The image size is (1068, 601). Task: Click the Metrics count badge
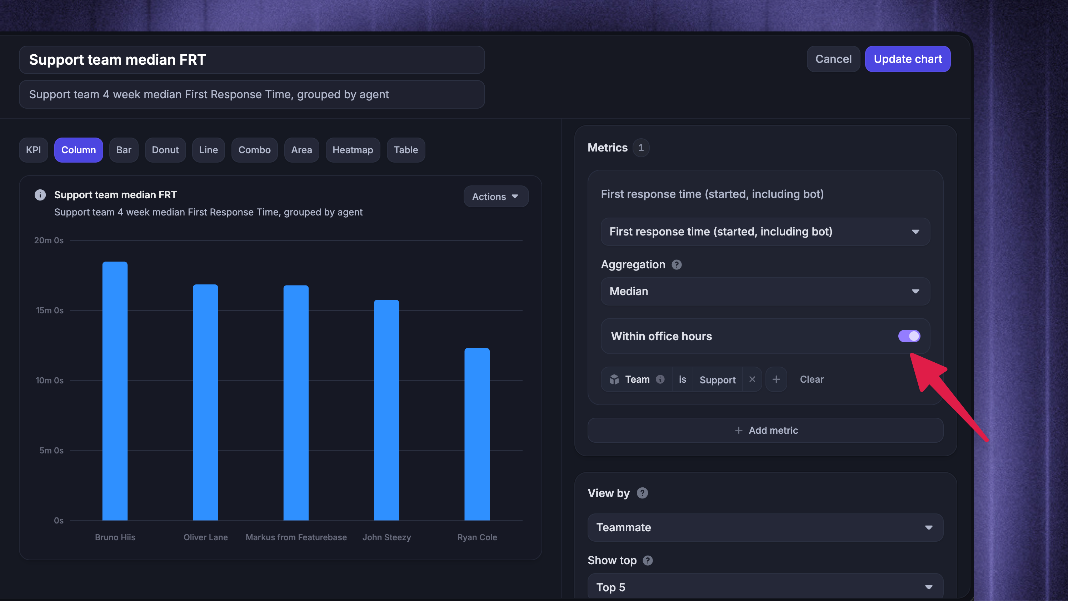[x=641, y=148]
